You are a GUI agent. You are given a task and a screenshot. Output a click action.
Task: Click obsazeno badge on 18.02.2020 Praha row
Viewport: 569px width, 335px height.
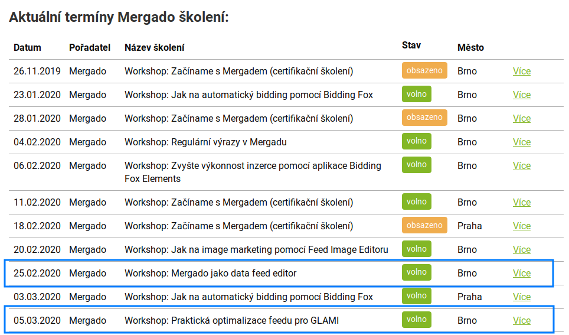(x=424, y=225)
